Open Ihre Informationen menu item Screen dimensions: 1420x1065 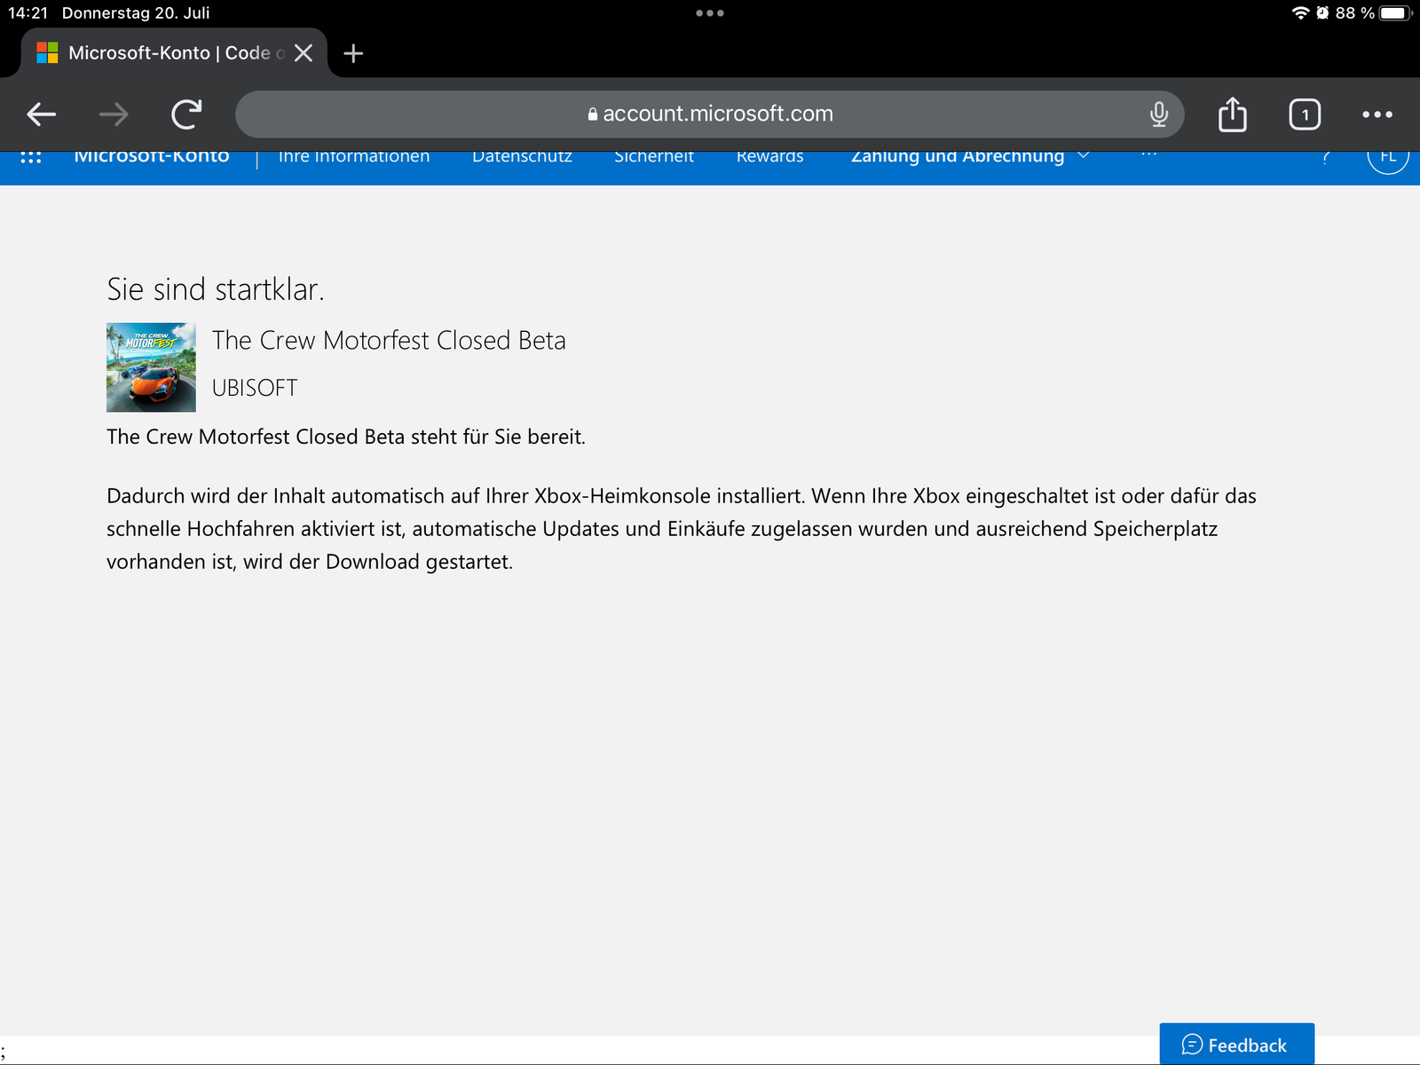click(354, 157)
